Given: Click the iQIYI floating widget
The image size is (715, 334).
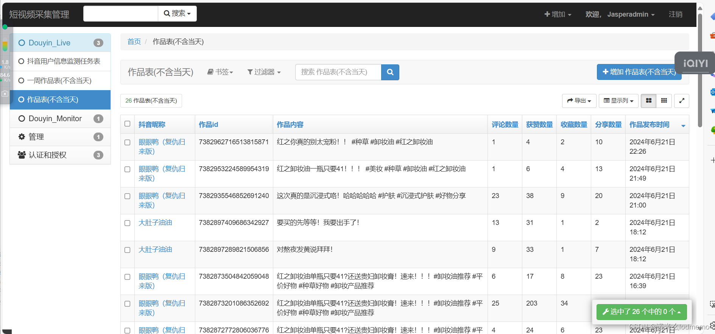Looking at the screenshot, I should click(695, 63).
